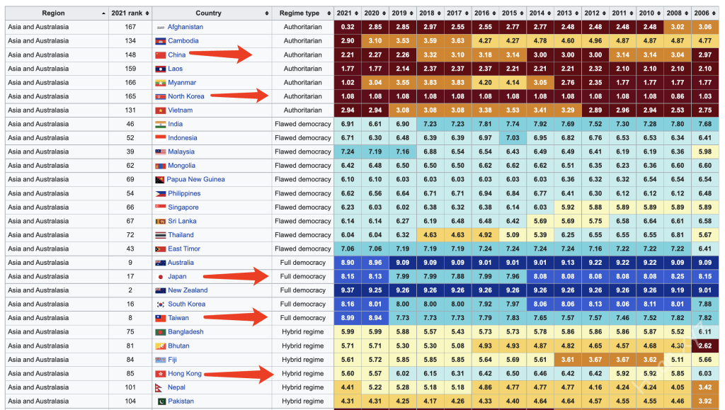Click the India flag icon
Image resolution: width=725 pixels, height=410 pixels.
pos(161,124)
